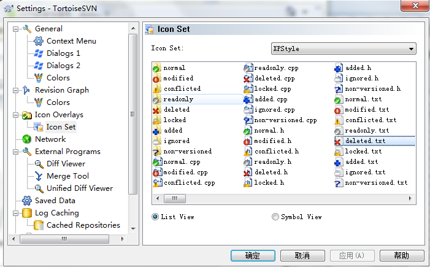
Task: Collapse the General tree node
Action: 15,29
